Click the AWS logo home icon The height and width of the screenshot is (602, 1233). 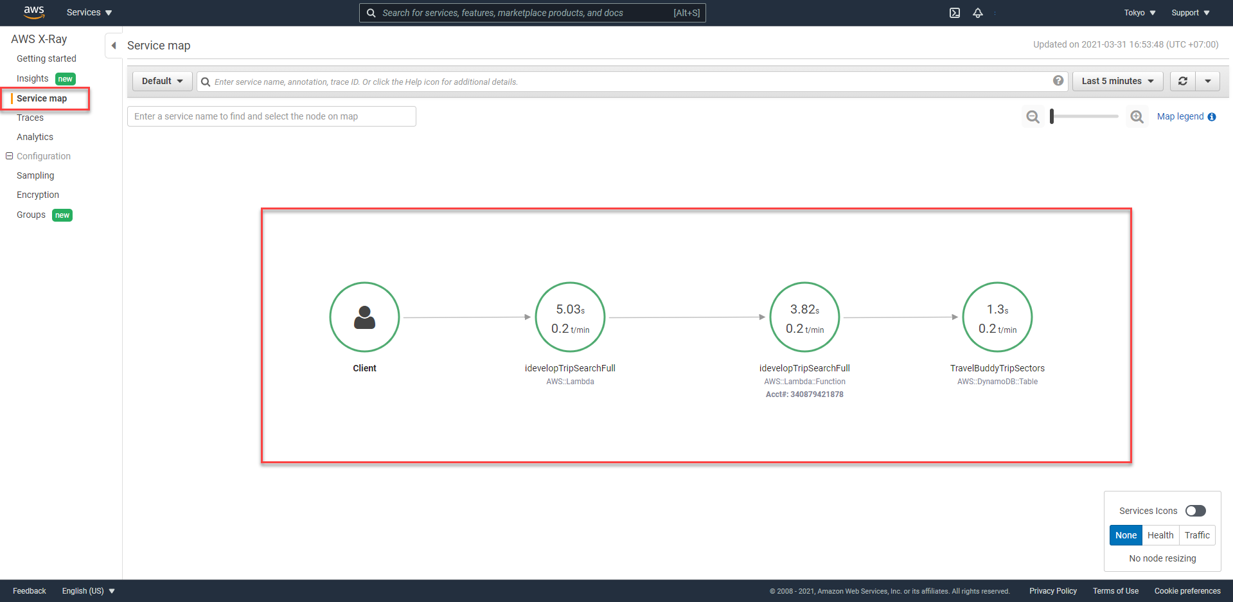pyautogui.click(x=33, y=12)
